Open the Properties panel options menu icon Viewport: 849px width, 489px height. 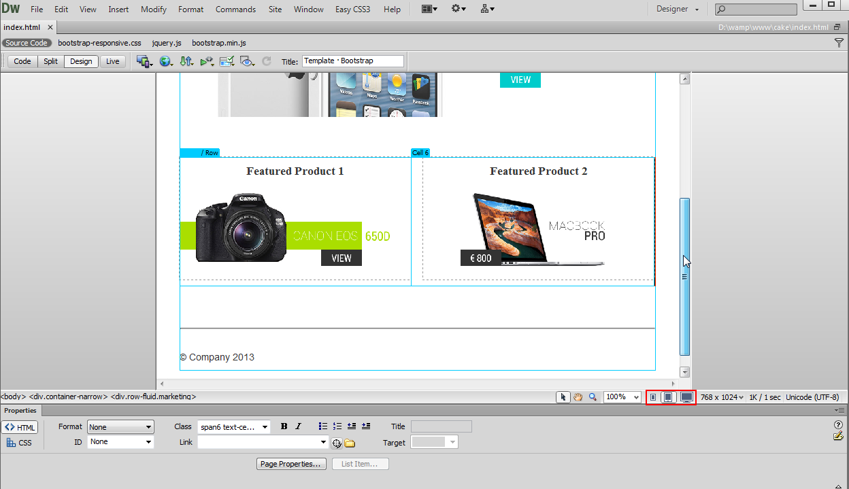[x=840, y=411]
